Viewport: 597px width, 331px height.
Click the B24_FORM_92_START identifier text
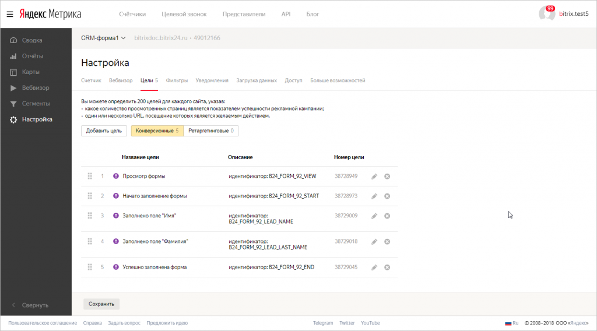[294, 196]
